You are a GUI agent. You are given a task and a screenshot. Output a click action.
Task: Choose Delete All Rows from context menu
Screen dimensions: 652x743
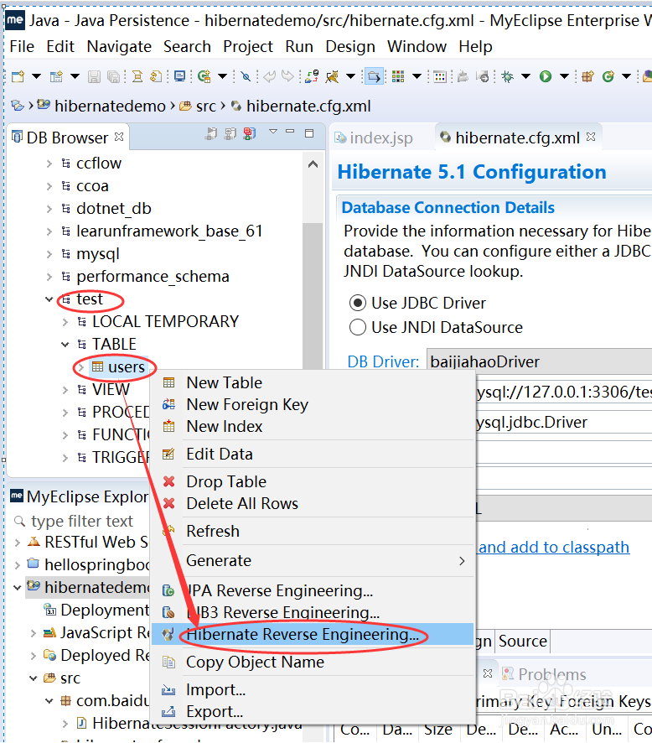pyautogui.click(x=313, y=503)
